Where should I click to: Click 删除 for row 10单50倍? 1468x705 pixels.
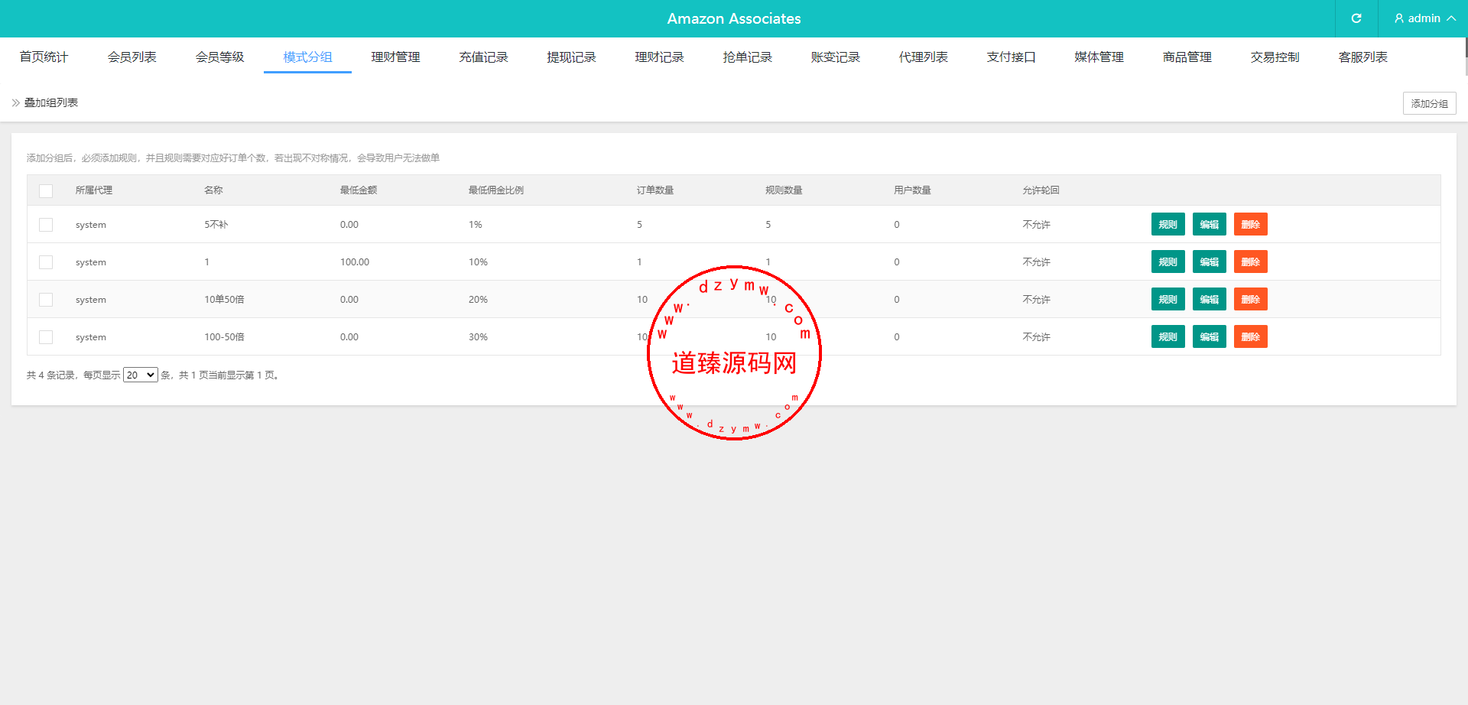1250,299
